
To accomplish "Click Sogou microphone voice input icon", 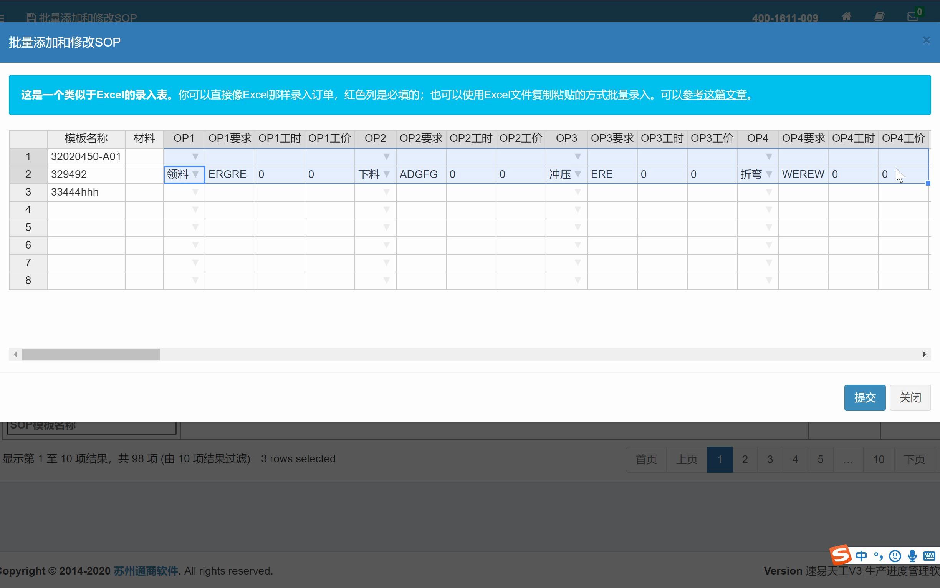I will (912, 556).
